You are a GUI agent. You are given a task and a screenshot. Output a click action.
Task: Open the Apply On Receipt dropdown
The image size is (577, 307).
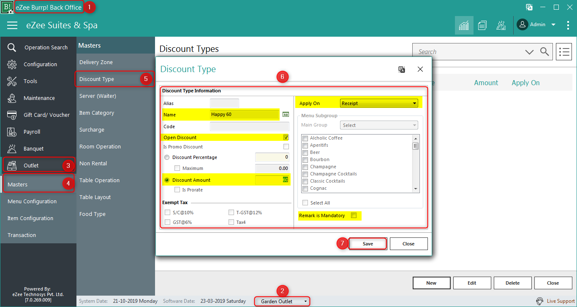tap(379, 103)
